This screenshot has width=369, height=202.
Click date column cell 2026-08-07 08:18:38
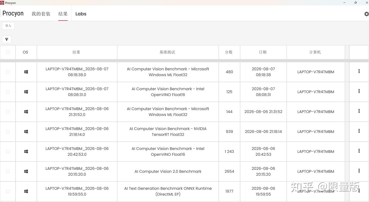point(263,72)
